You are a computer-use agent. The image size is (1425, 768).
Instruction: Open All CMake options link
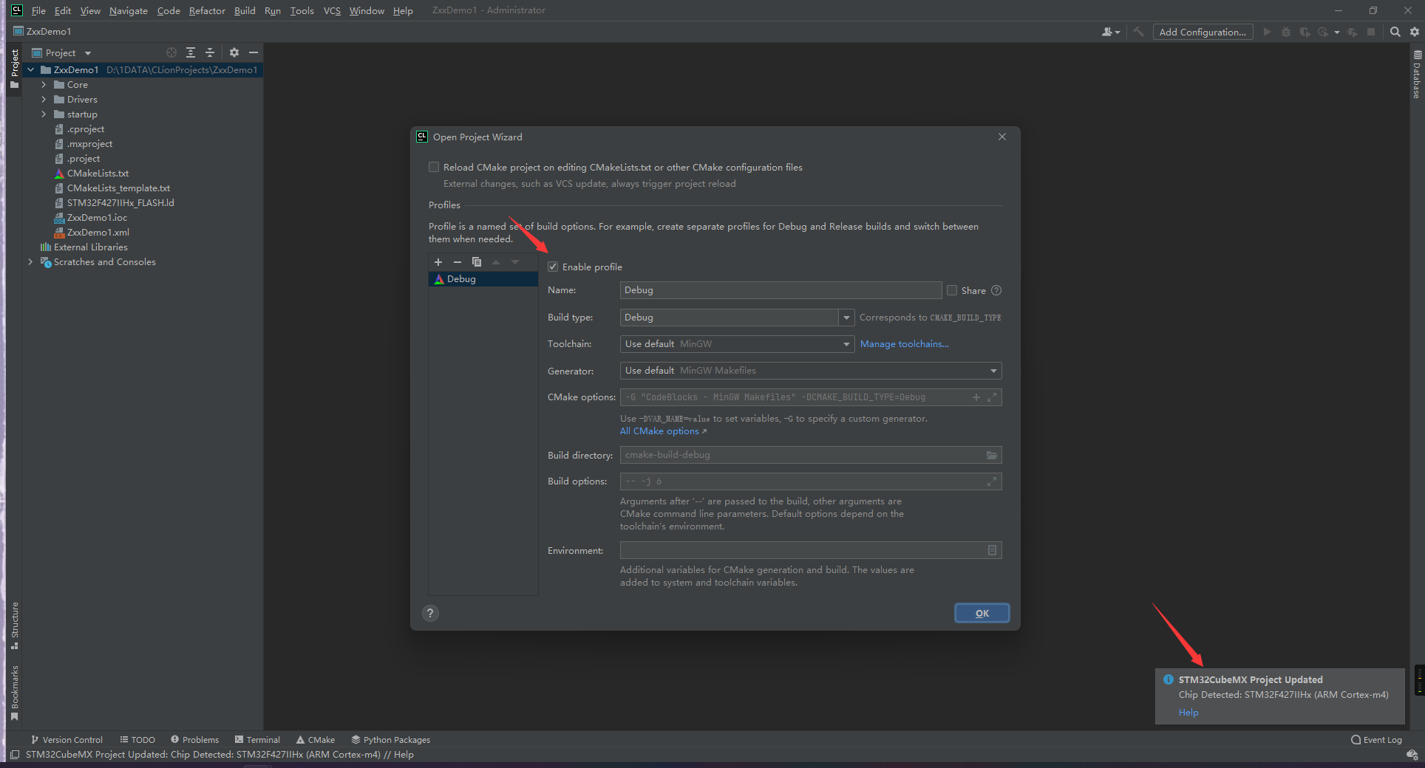click(x=662, y=431)
